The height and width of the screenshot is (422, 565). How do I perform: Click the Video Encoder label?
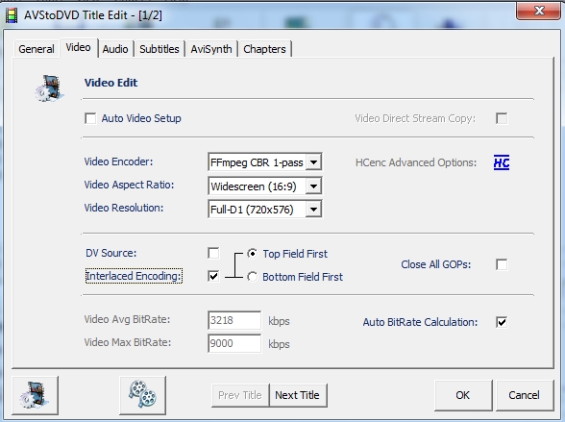pyautogui.click(x=118, y=161)
